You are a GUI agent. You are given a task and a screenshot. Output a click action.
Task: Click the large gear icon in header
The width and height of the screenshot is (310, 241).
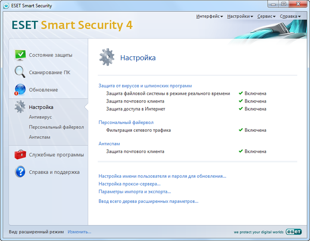[x=107, y=57]
